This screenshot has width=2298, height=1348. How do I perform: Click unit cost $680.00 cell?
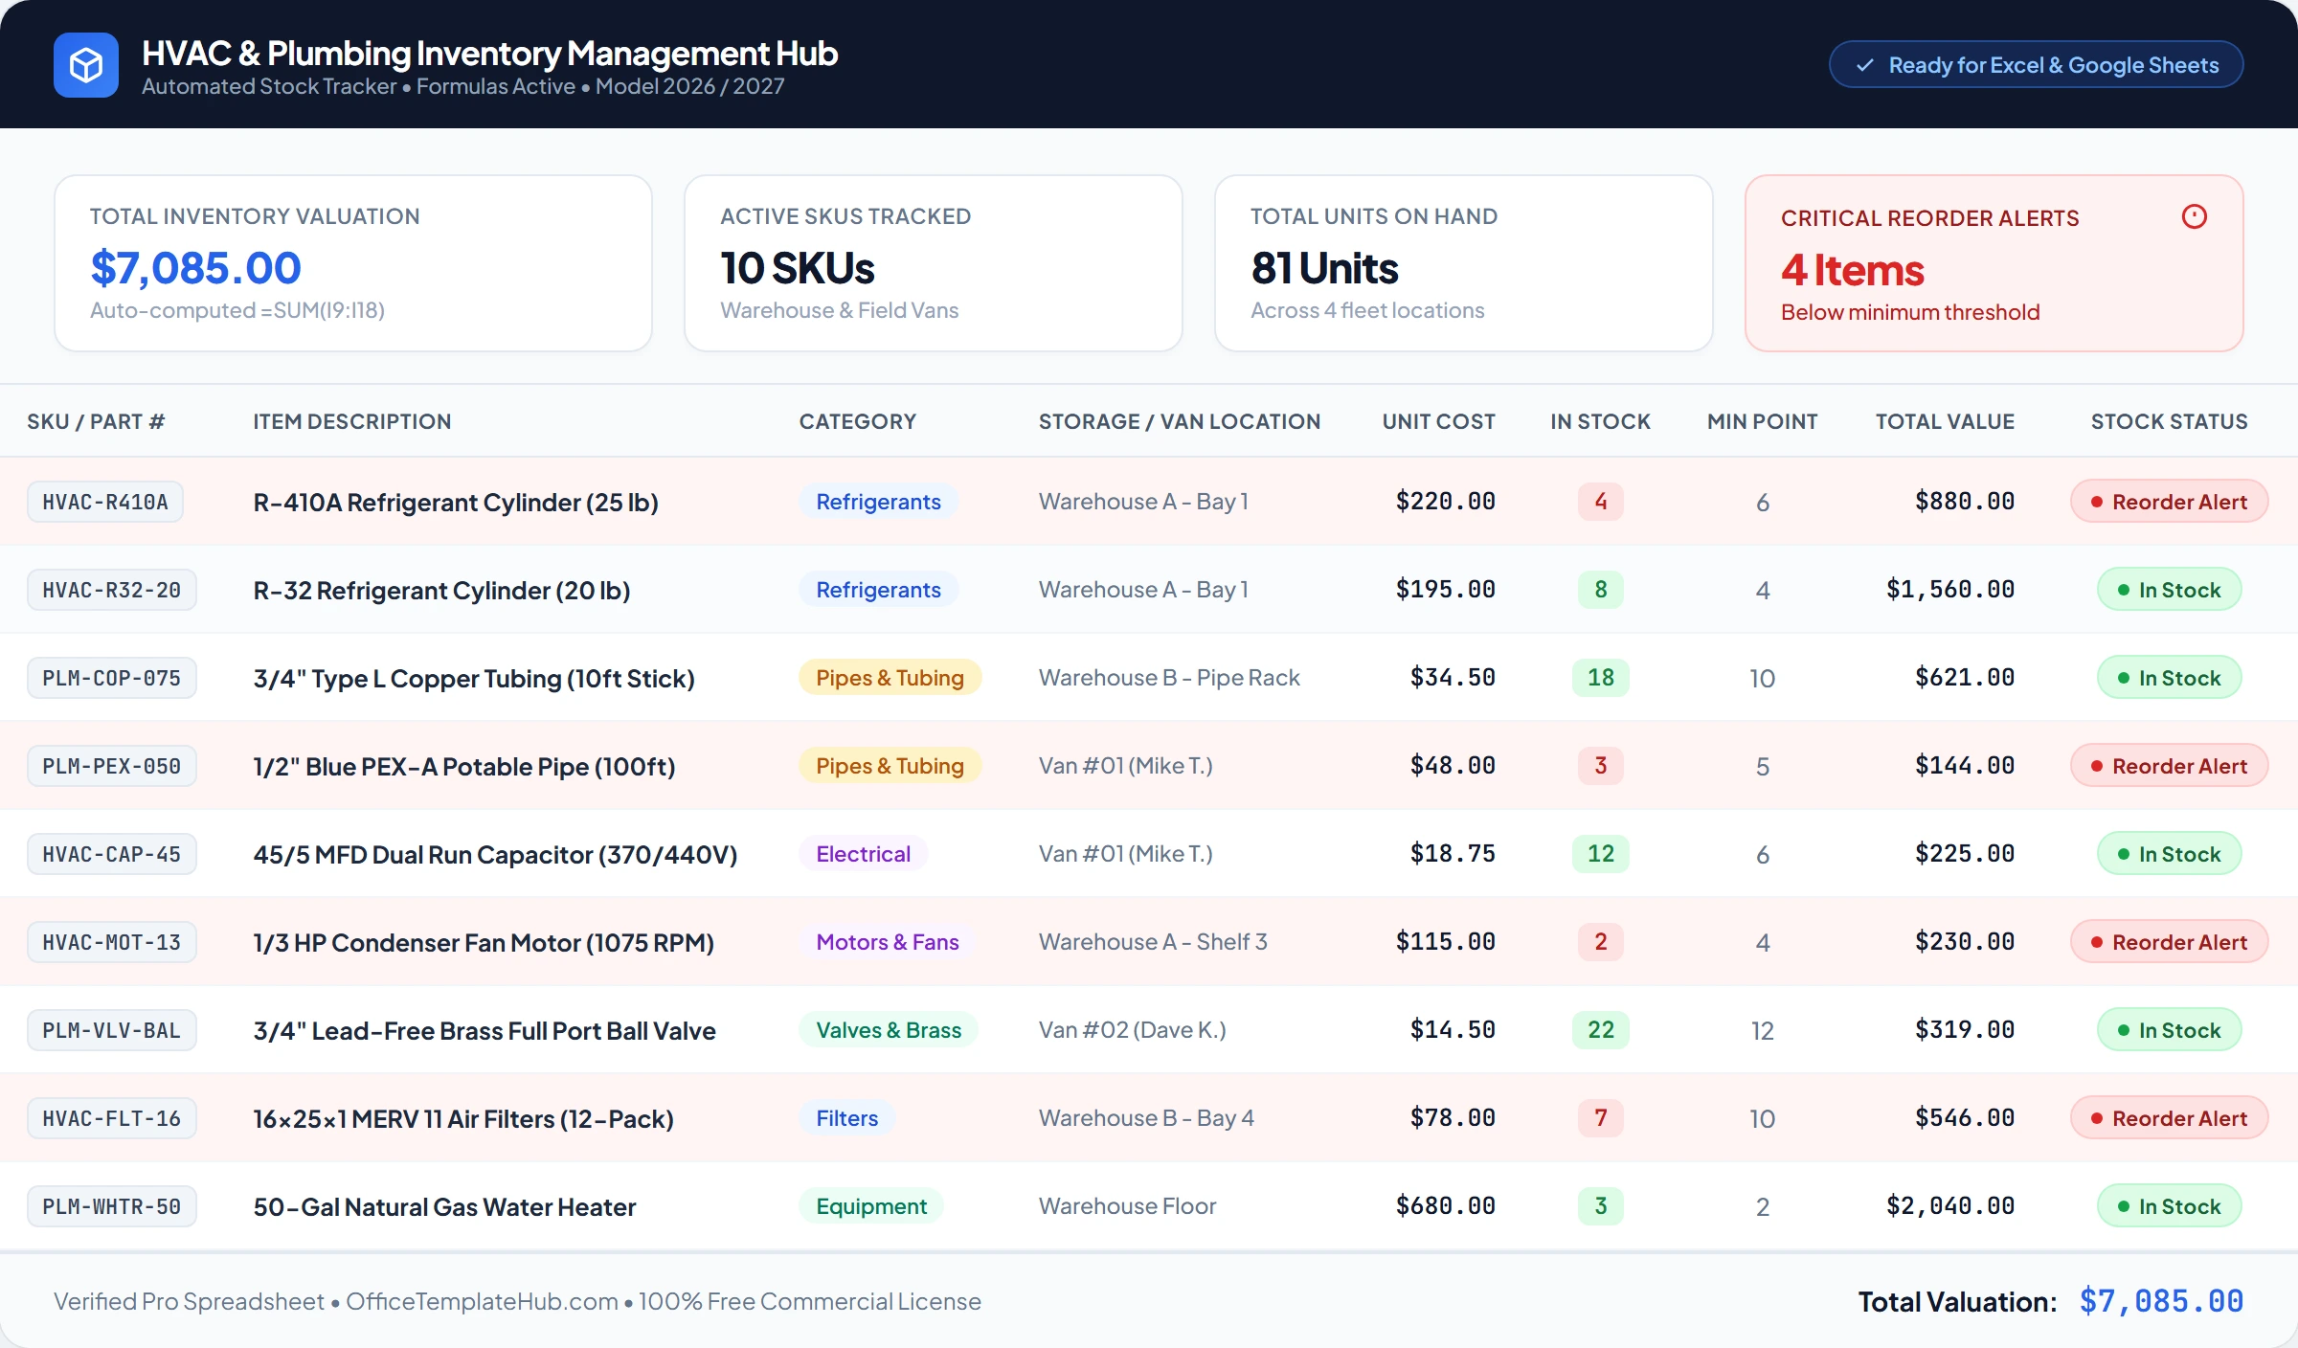point(1446,1206)
